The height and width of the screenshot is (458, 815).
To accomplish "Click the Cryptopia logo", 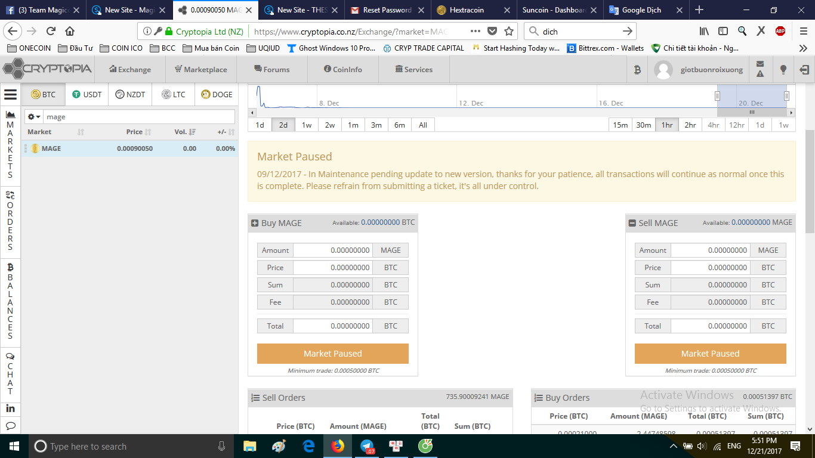I will tap(48, 69).
